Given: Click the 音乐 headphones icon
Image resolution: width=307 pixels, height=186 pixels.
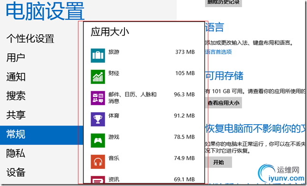Looking at the screenshot, I should tap(98, 162).
